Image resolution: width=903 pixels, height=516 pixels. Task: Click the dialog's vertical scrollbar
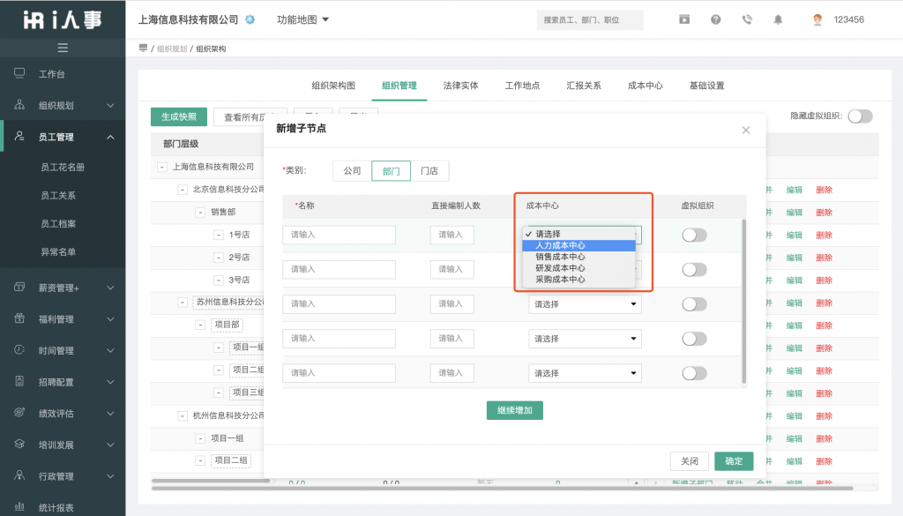(x=744, y=301)
